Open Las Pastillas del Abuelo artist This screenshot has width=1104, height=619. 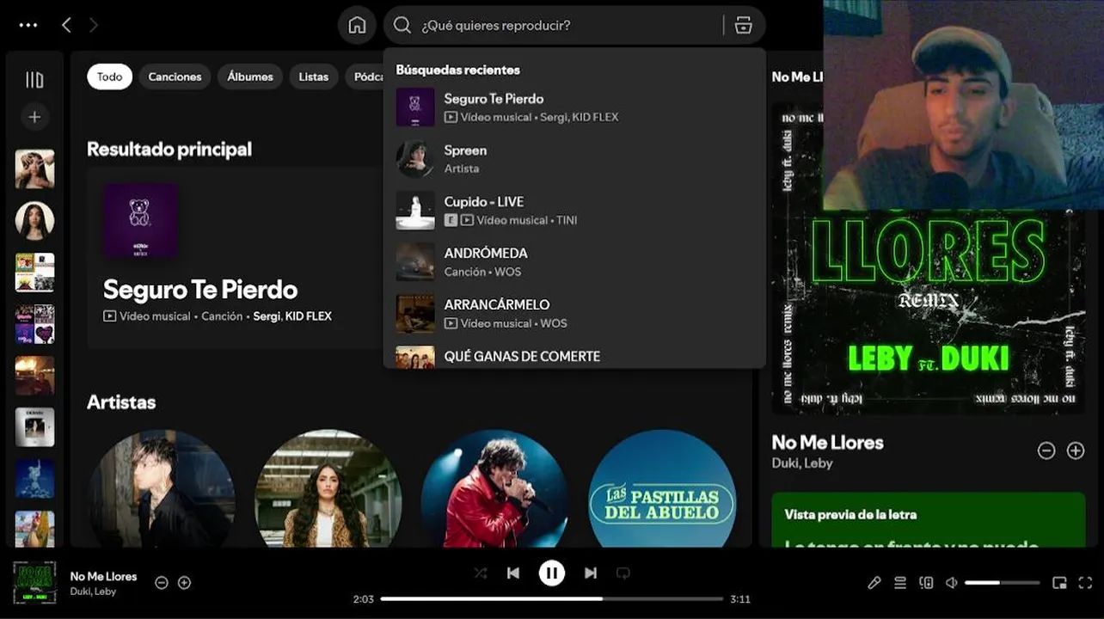[x=662, y=488]
